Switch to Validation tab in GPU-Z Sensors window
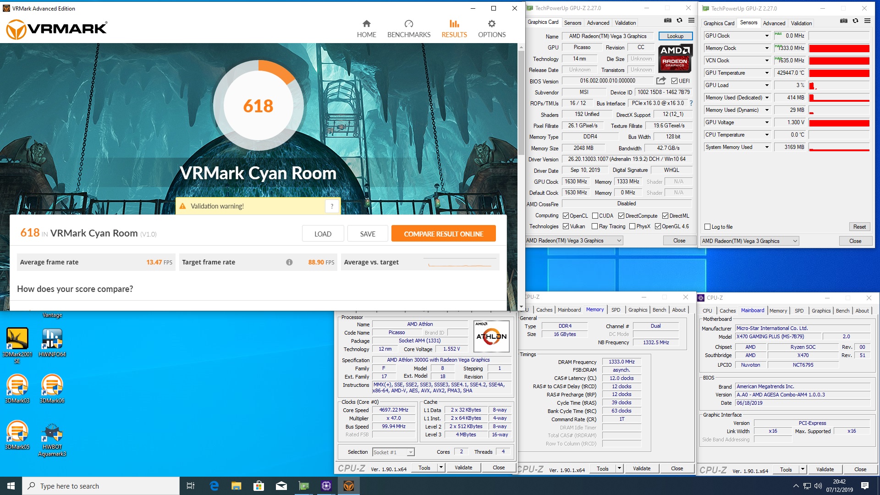This screenshot has height=495, width=880. coord(801,23)
